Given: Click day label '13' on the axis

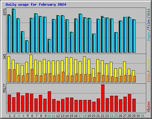Looking at the screenshot, I should 62,116.
